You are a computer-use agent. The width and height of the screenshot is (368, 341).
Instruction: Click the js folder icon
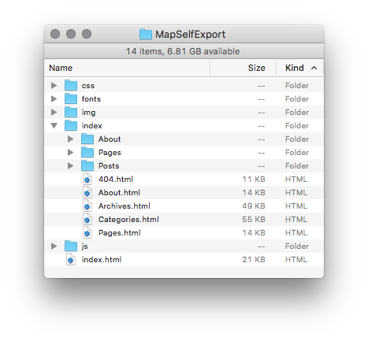point(71,246)
